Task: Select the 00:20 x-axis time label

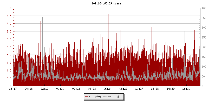Action: point(60,89)
